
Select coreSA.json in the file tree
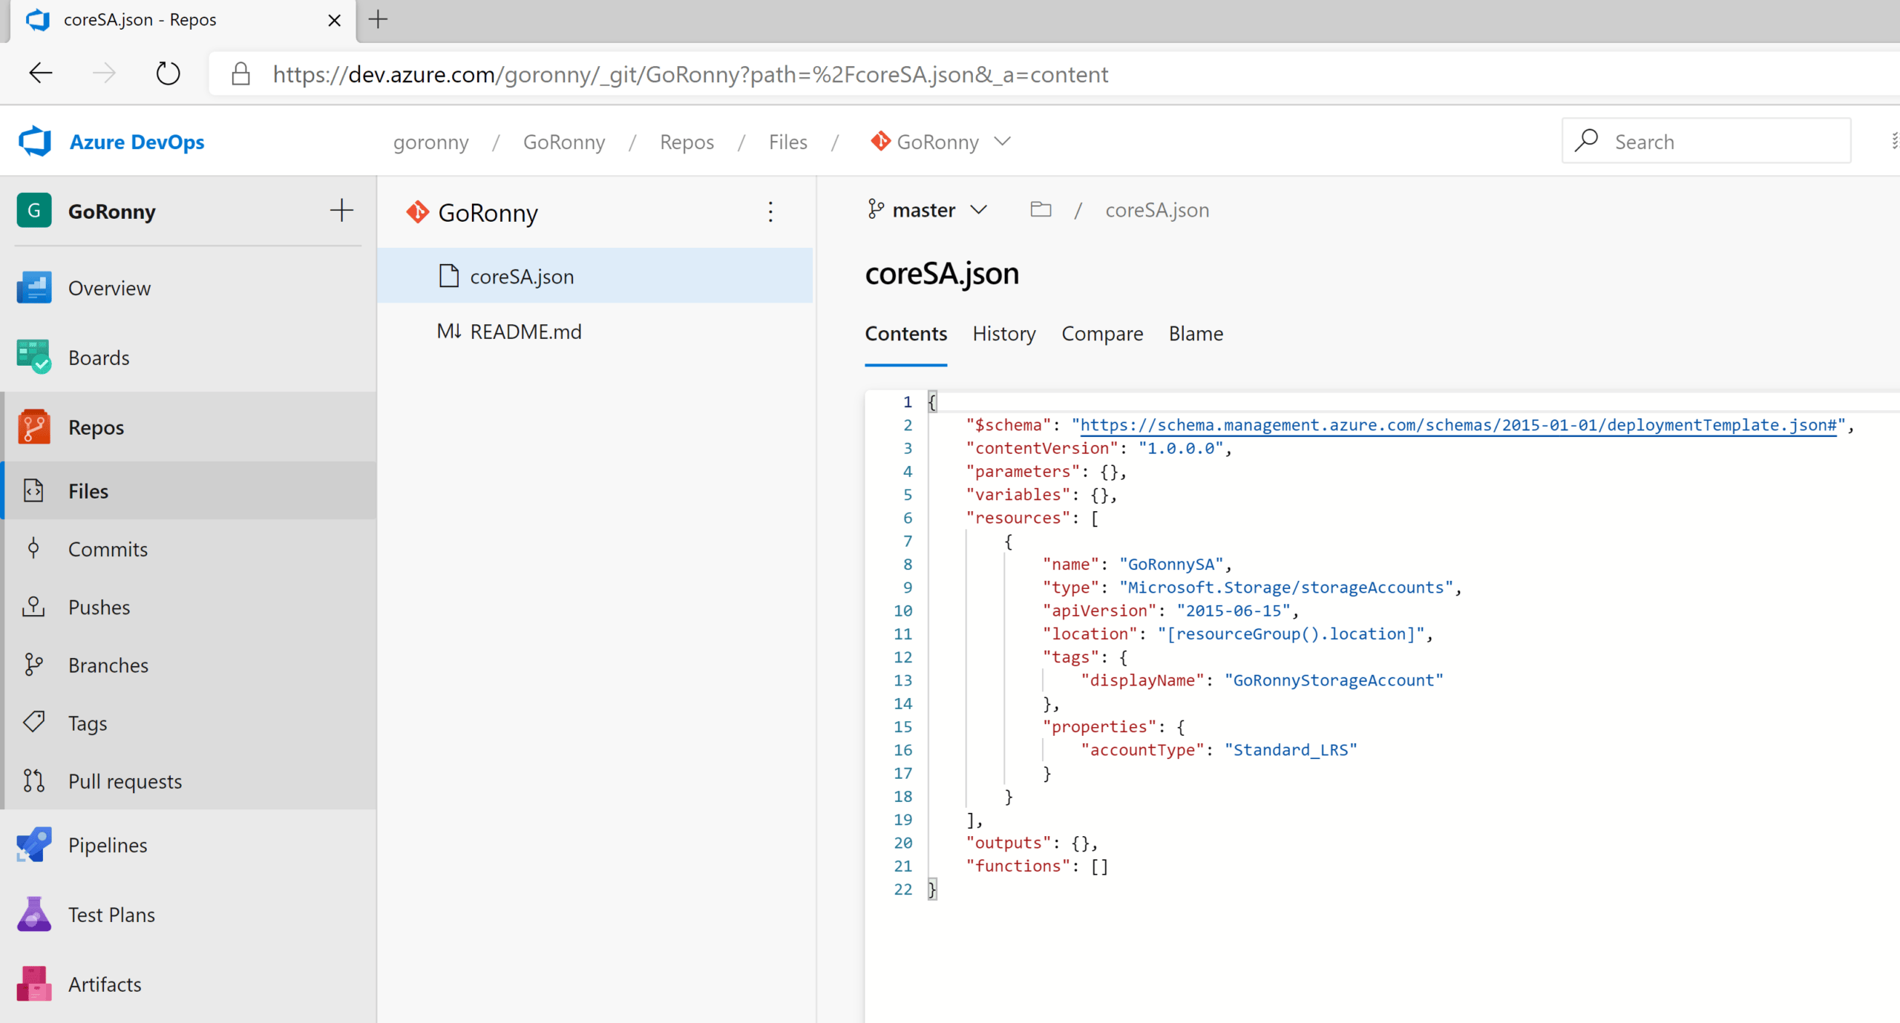click(x=594, y=276)
